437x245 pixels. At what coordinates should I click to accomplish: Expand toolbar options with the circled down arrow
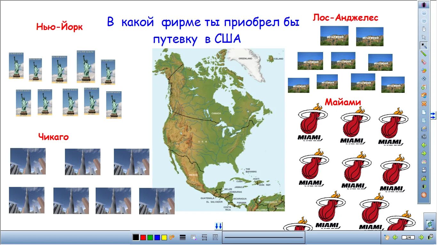click(424, 21)
